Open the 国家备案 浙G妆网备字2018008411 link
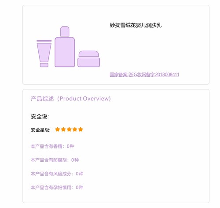The height and width of the screenshot is (208, 220). [x=144, y=74]
